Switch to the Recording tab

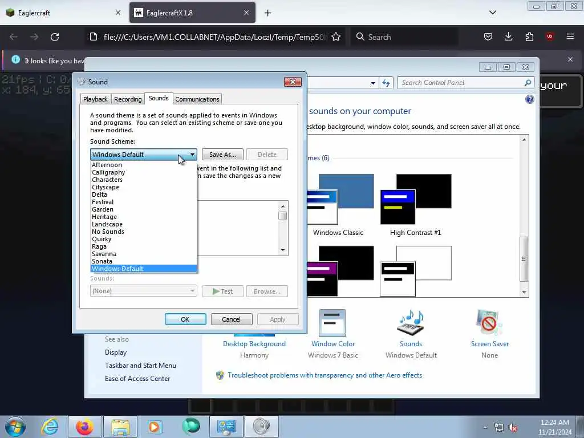pyautogui.click(x=128, y=99)
